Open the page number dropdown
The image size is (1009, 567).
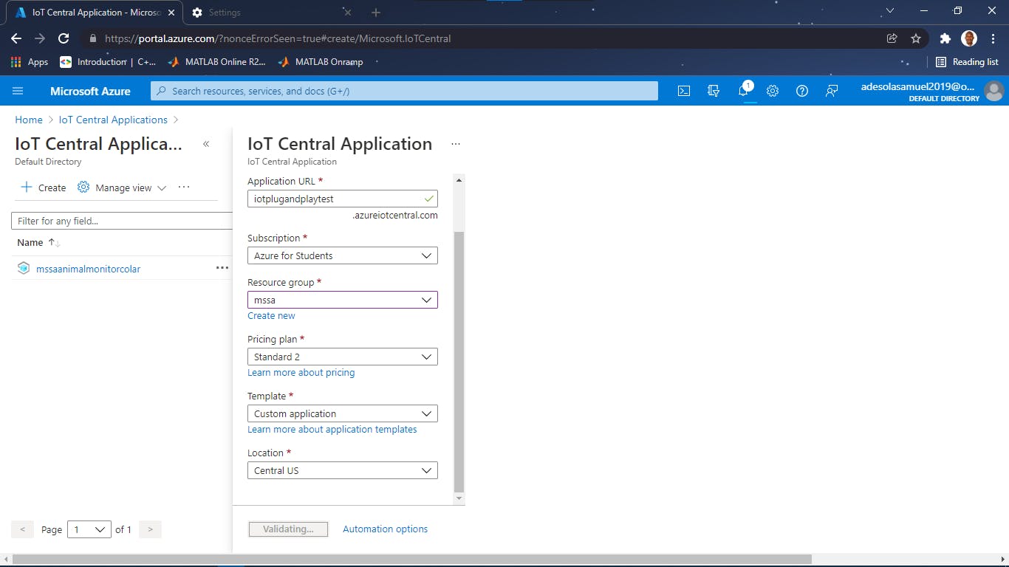(89, 529)
